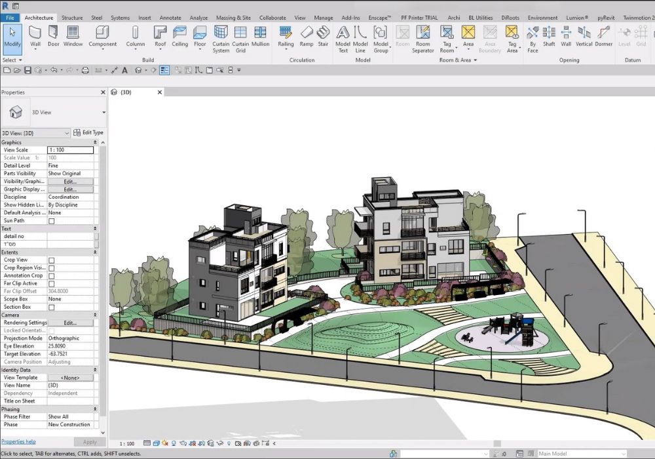This screenshot has height=459, width=655.
Task: Click Edit button for Visibility/Graphics
Action: (70, 182)
